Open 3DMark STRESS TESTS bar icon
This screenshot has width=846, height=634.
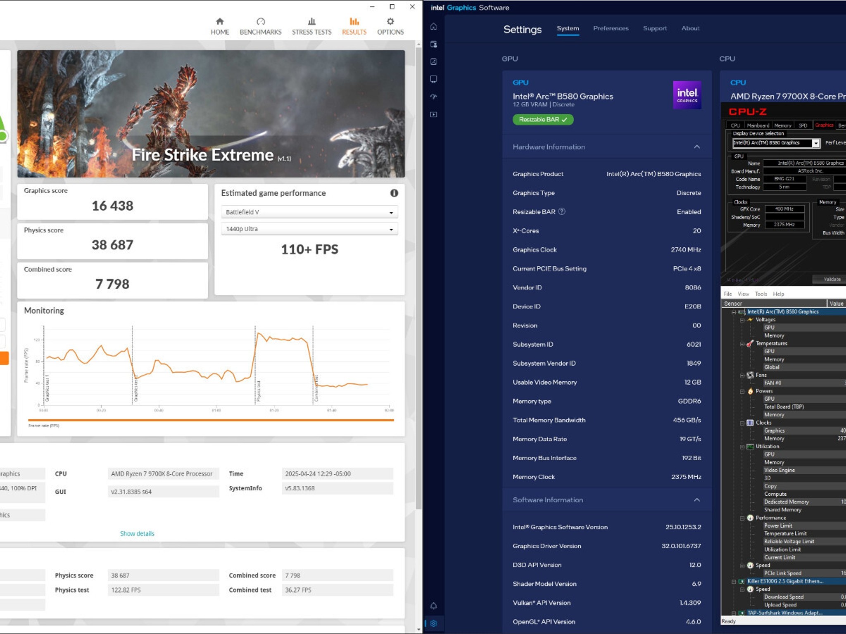(x=312, y=21)
